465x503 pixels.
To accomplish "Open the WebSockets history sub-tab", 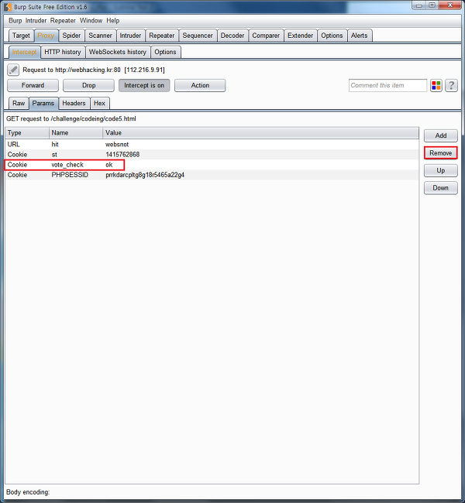I will [x=118, y=52].
